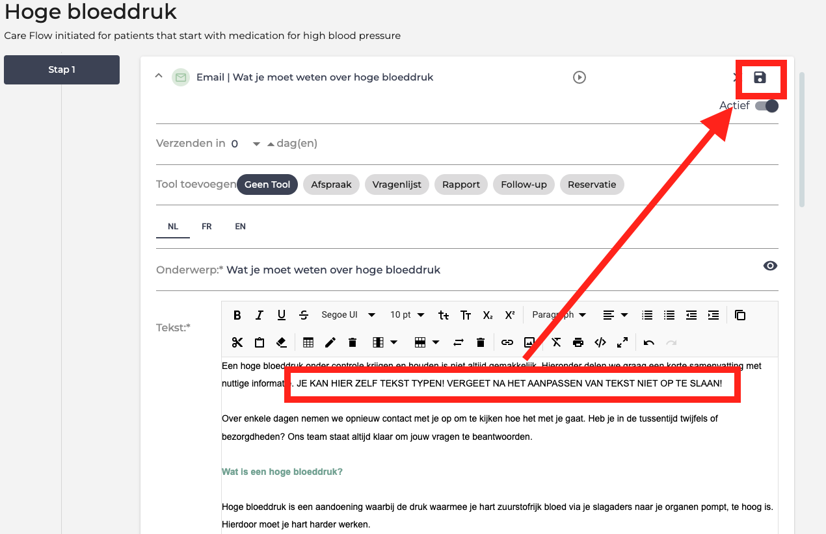Viewport: 826px width, 534px height.
Task: Select the Vragenlijst tool button
Action: (397, 184)
